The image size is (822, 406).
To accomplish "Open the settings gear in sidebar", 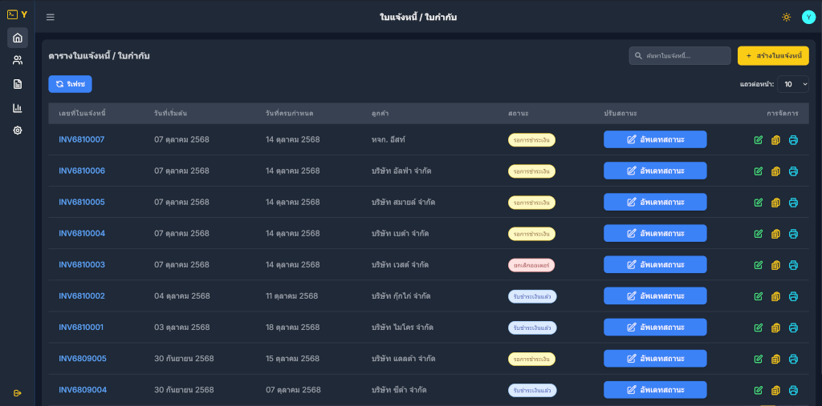I will pos(18,131).
